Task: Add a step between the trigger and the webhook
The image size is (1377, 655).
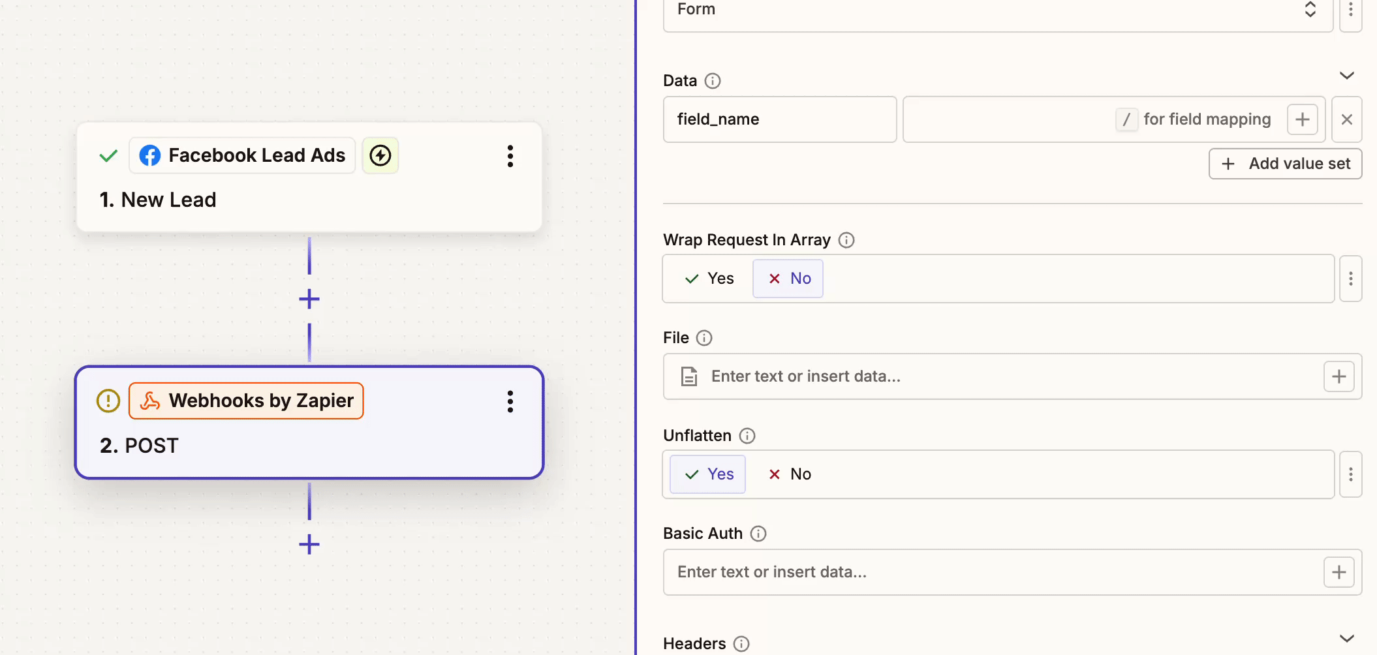Action: (x=309, y=299)
